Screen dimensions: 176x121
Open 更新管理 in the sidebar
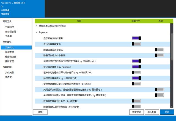click(x=9, y=61)
